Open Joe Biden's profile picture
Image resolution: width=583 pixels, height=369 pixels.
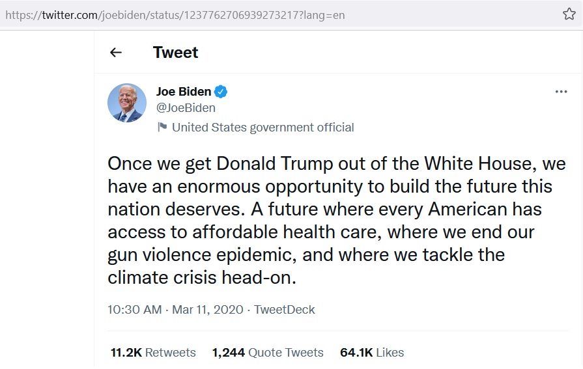pyautogui.click(x=126, y=103)
